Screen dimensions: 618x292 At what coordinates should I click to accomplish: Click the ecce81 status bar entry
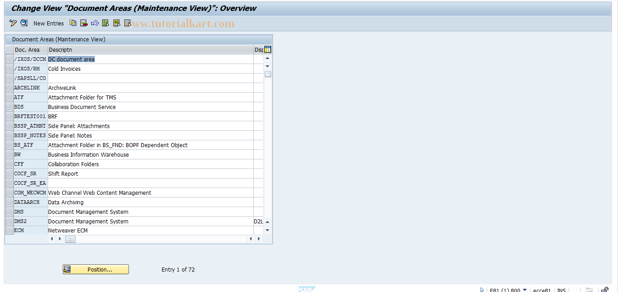[542, 290]
